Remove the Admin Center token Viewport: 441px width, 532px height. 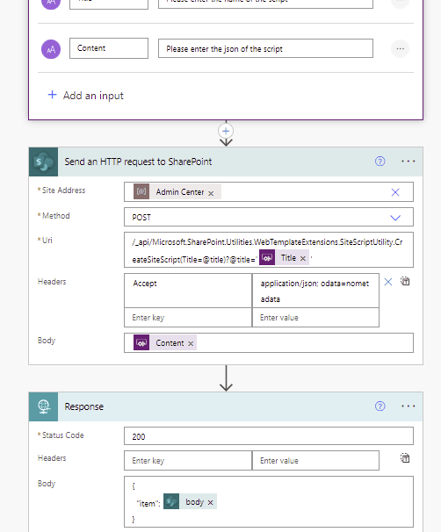(x=211, y=193)
